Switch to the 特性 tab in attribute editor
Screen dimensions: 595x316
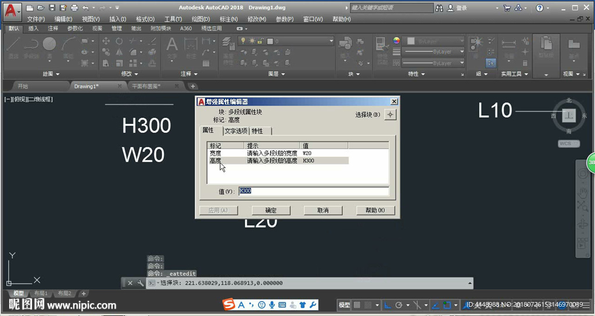tap(257, 131)
